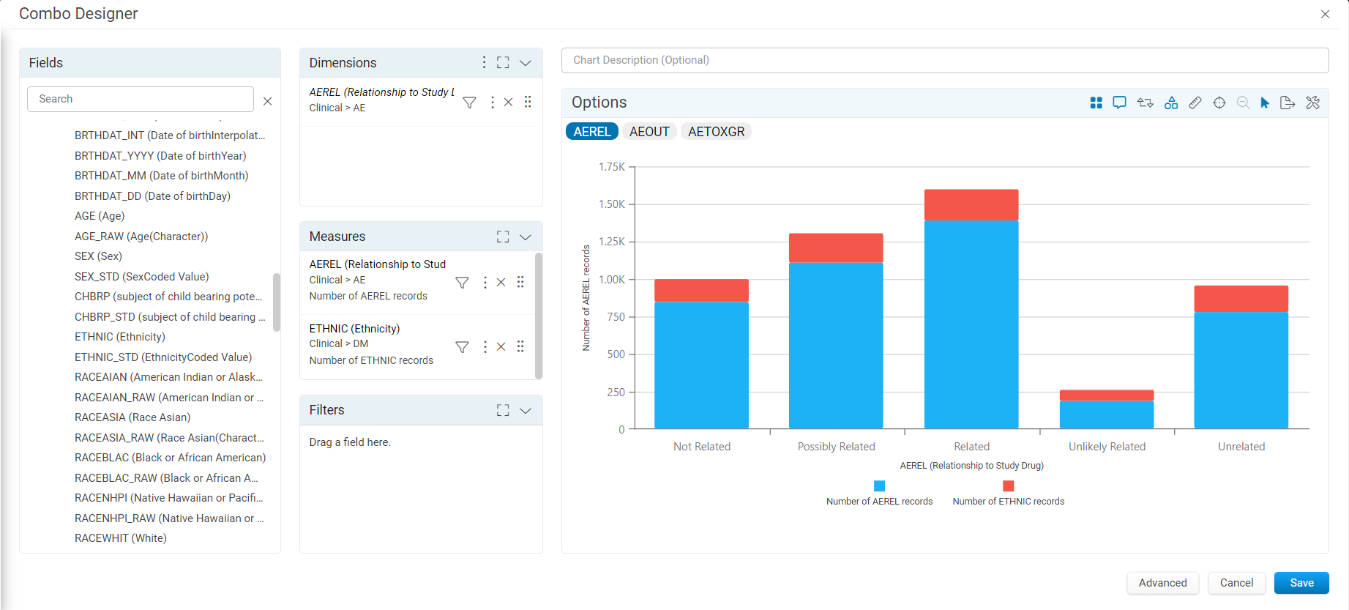1349x610 pixels.
Task: Click the Advanced button
Action: click(x=1163, y=583)
